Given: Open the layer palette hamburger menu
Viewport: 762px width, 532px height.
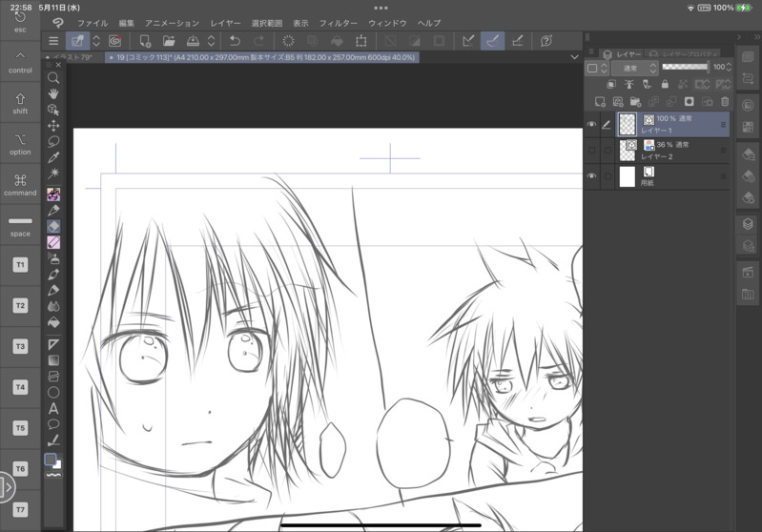Looking at the screenshot, I should coord(591,51).
